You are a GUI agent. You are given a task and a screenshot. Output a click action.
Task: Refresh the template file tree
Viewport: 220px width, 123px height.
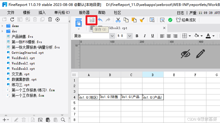12,19
